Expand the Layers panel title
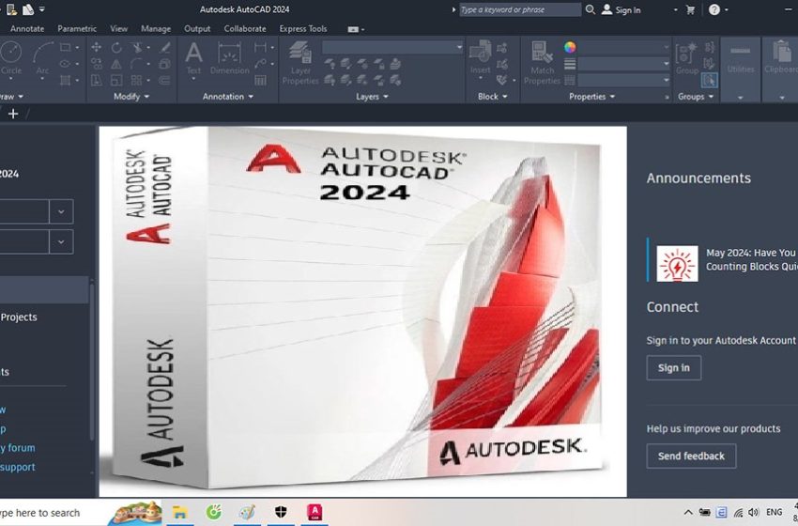Viewport: 798px width, 526px height. coord(372,96)
